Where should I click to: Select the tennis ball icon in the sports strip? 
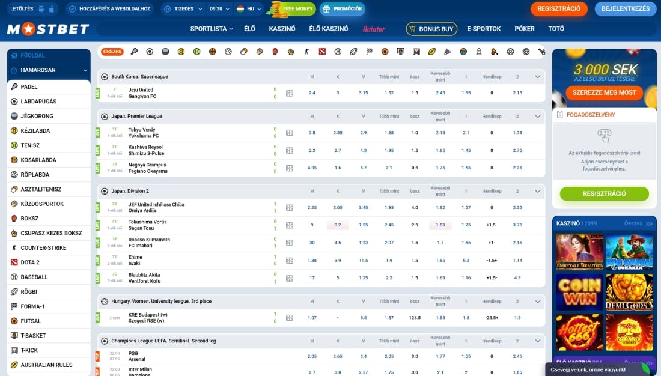[197, 52]
